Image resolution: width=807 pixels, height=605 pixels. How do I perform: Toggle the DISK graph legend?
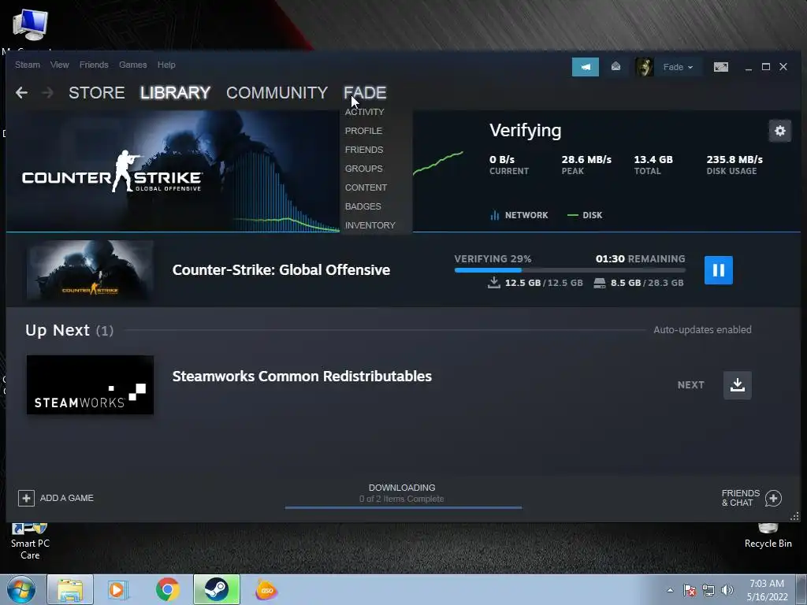585,215
